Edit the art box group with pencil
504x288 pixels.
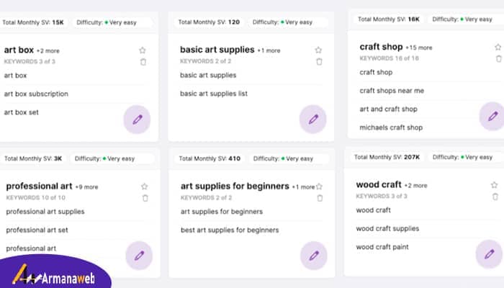click(x=138, y=120)
